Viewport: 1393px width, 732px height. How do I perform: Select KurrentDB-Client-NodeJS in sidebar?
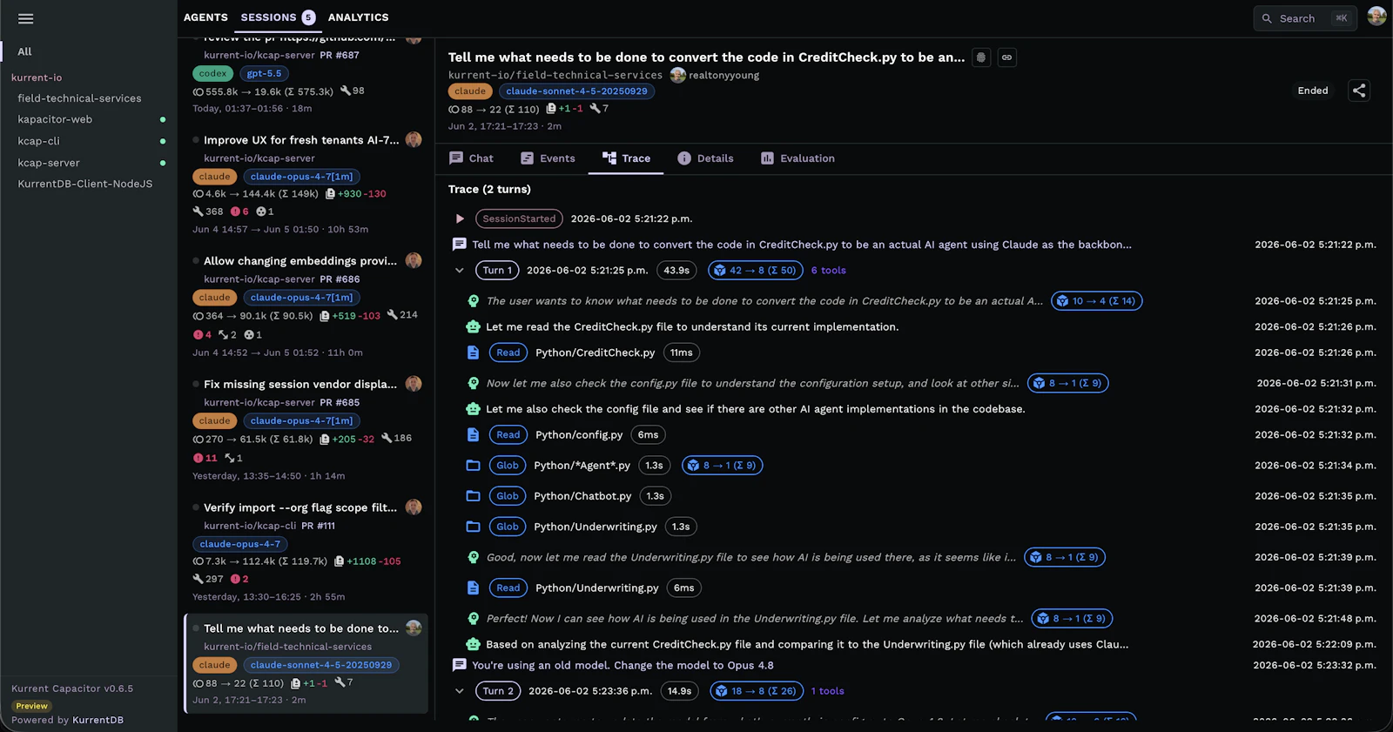click(x=85, y=184)
